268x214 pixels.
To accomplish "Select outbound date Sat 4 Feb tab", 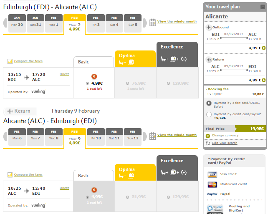I will [x=114, y=23].
